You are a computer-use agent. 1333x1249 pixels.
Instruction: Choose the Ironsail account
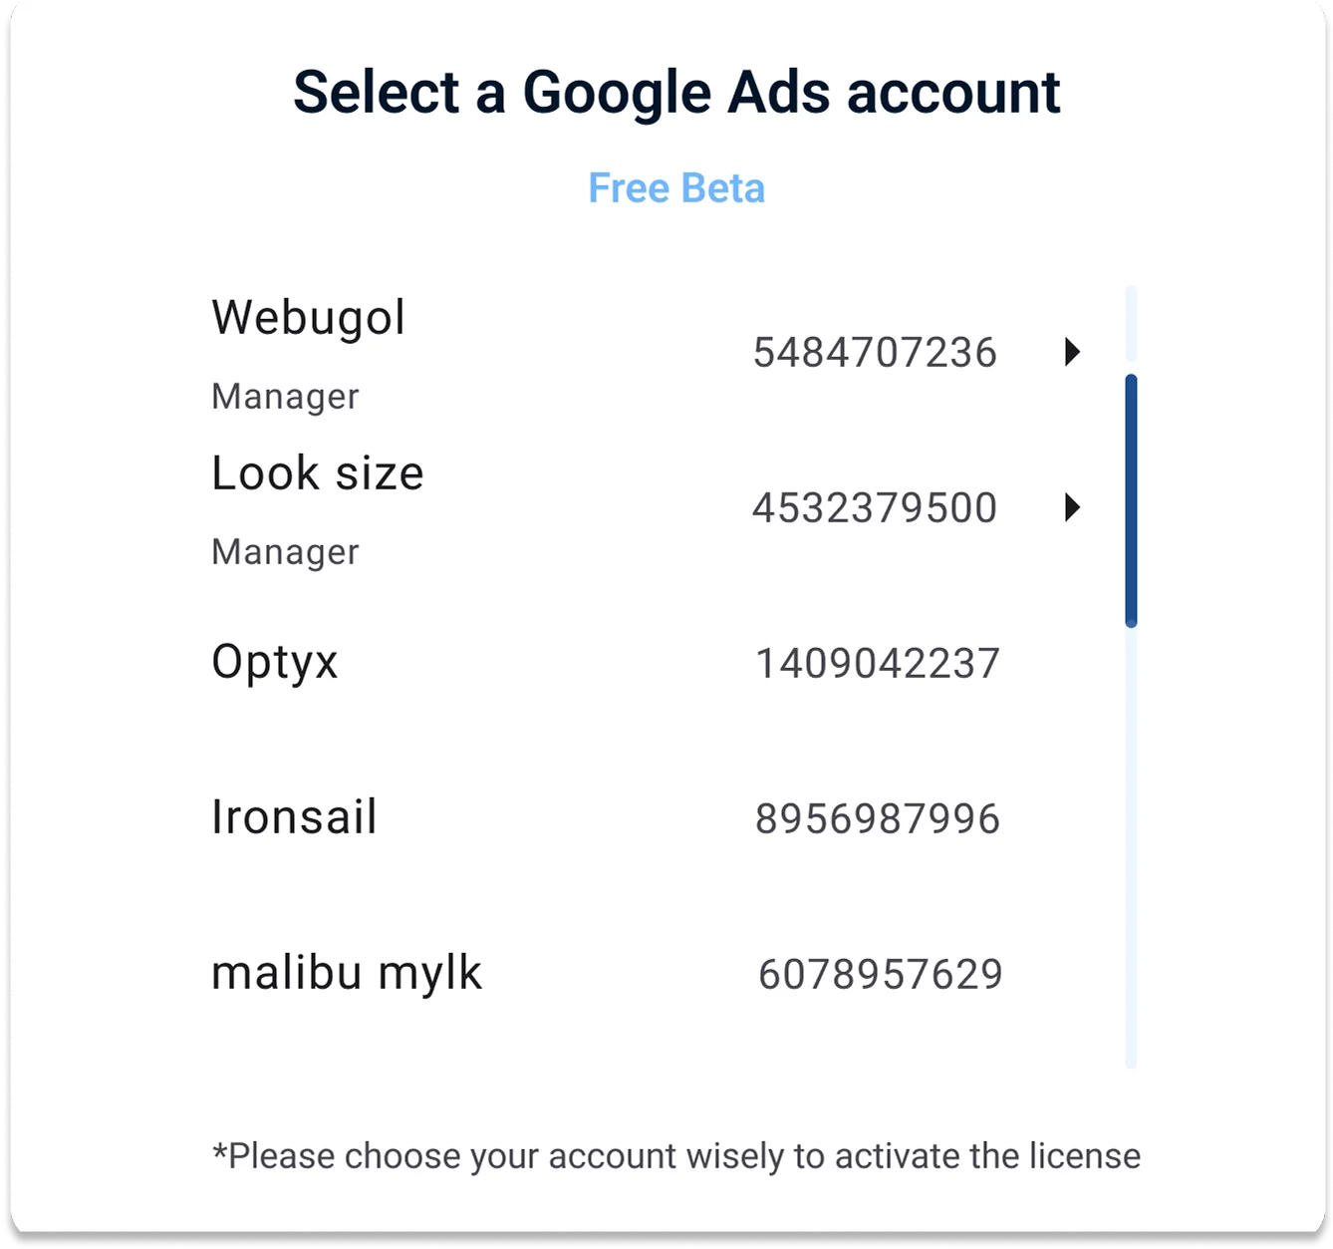coord(294,817)
